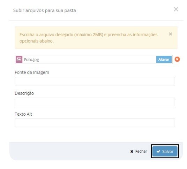Focus the Texto Alt text field
The image size is (187, 169).
coord(95,123)
